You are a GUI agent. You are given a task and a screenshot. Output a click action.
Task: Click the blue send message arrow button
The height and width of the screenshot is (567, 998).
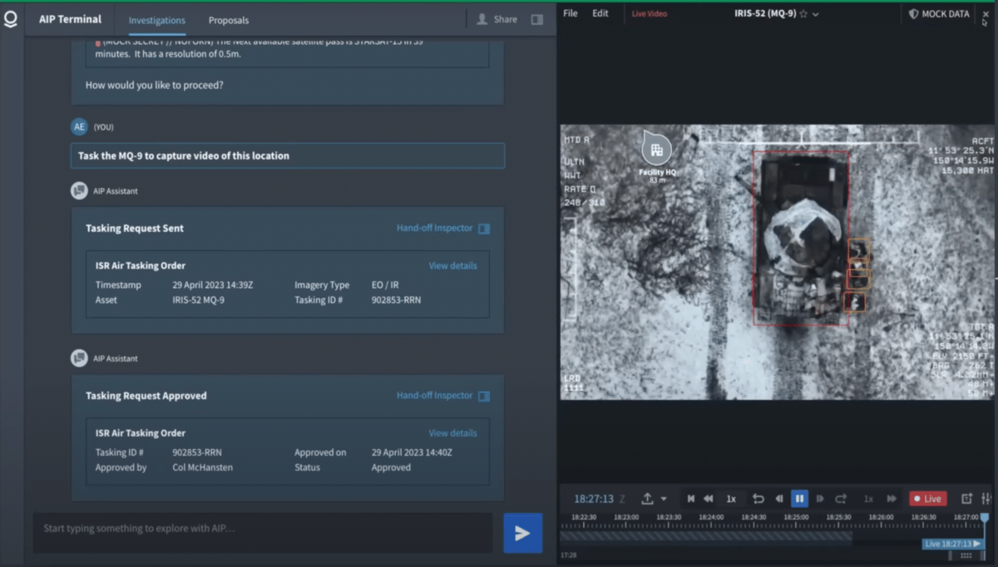[x=522, y=533]
